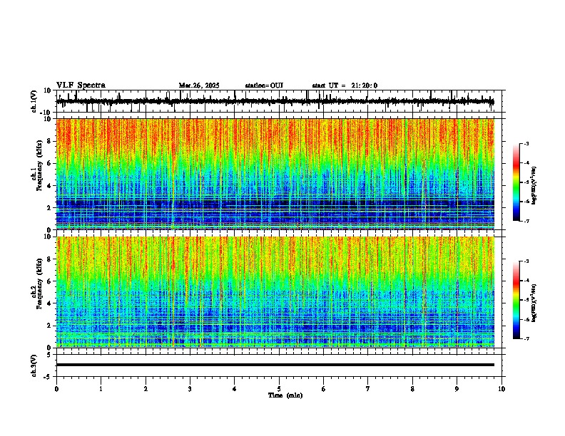Click time axis tick label "2"
565x436 pixels.
pos(146,389)
